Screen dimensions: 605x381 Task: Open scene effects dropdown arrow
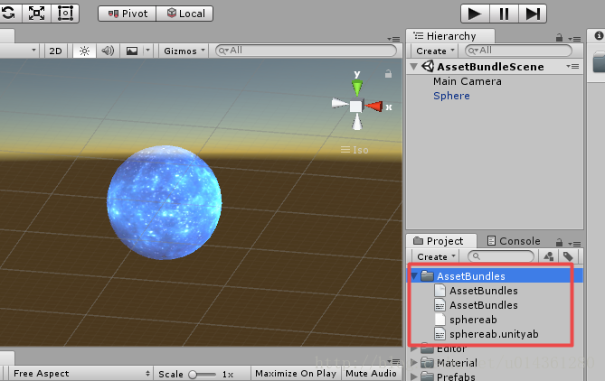[x=147, y=51]
